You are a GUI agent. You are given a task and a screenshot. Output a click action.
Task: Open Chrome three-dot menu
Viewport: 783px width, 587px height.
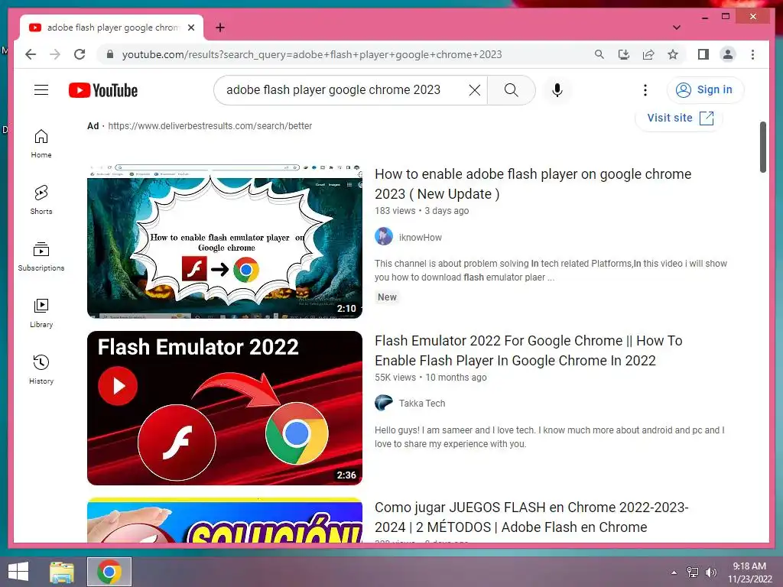coord(752,54)
